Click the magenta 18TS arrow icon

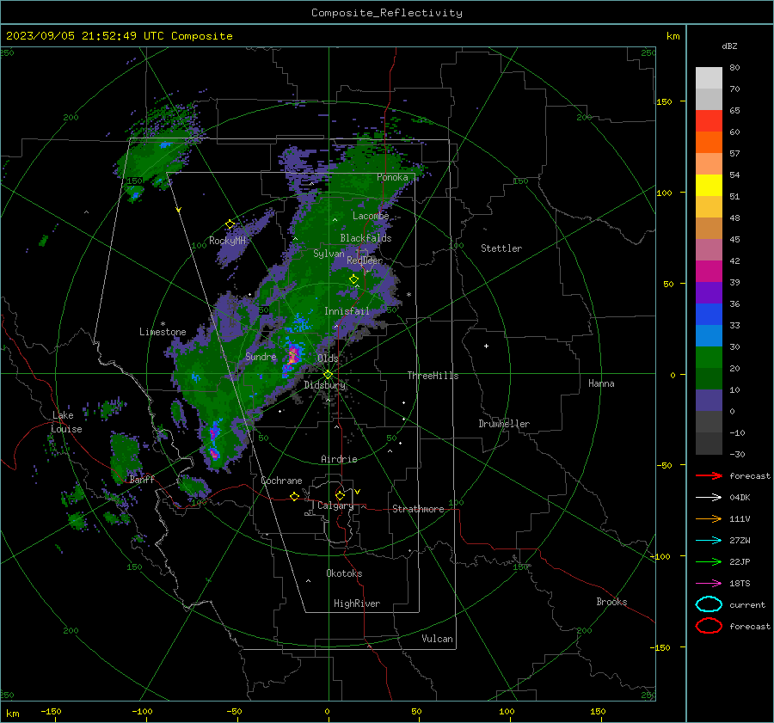[709, 584]
